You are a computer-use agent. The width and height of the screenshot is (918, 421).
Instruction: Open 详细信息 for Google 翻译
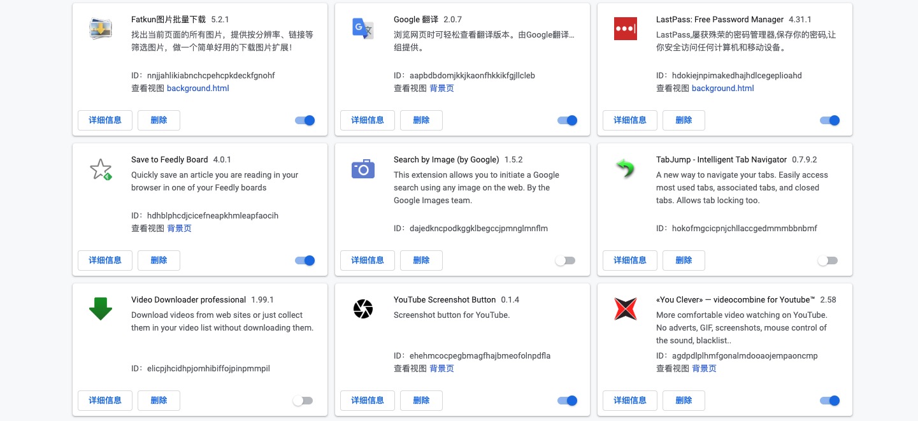point(368,120)
